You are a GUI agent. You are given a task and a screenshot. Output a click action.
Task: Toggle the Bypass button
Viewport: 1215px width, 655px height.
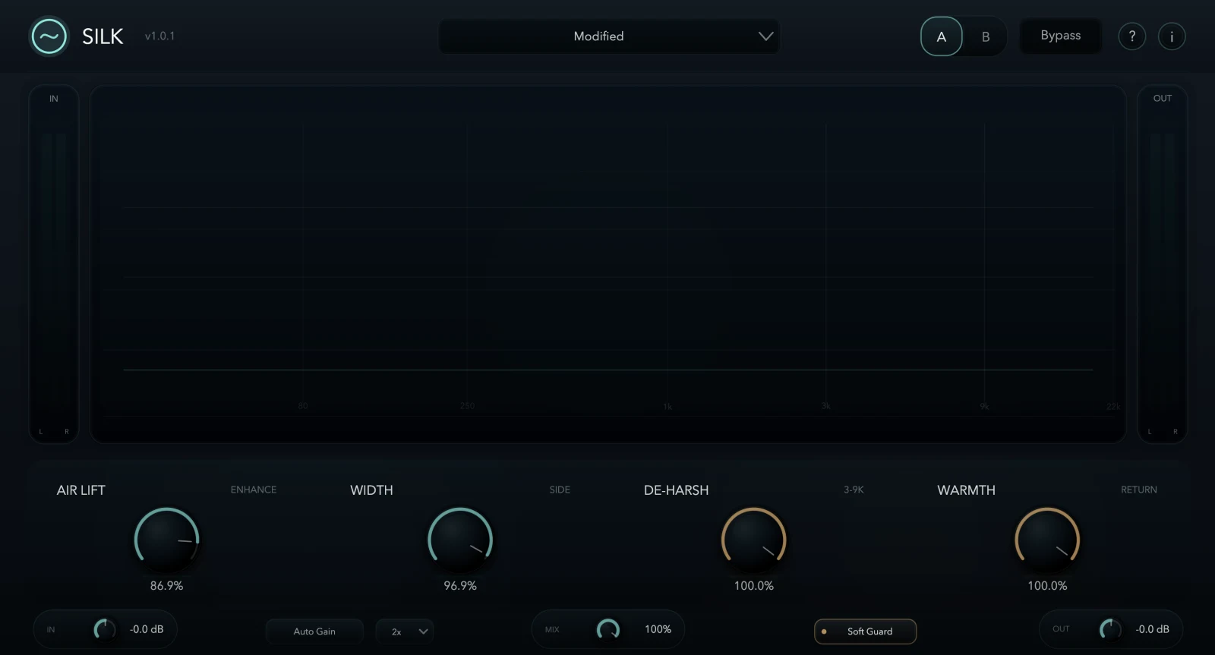[x=1060, y=36]
